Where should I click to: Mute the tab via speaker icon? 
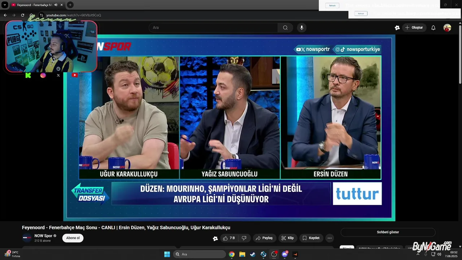(56, 5)
